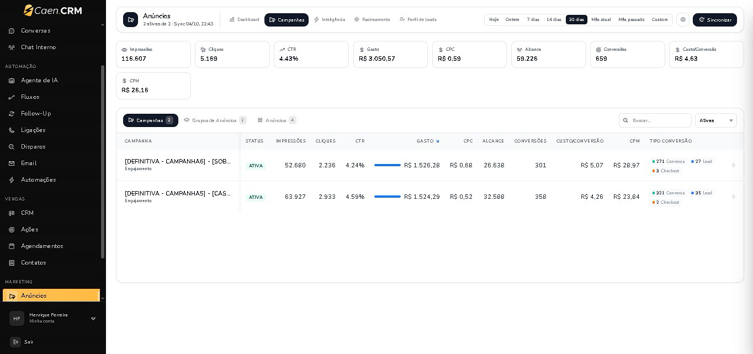Open the CRM sales page
This screenshot has width=753, height=354.
tap(27, 213)
